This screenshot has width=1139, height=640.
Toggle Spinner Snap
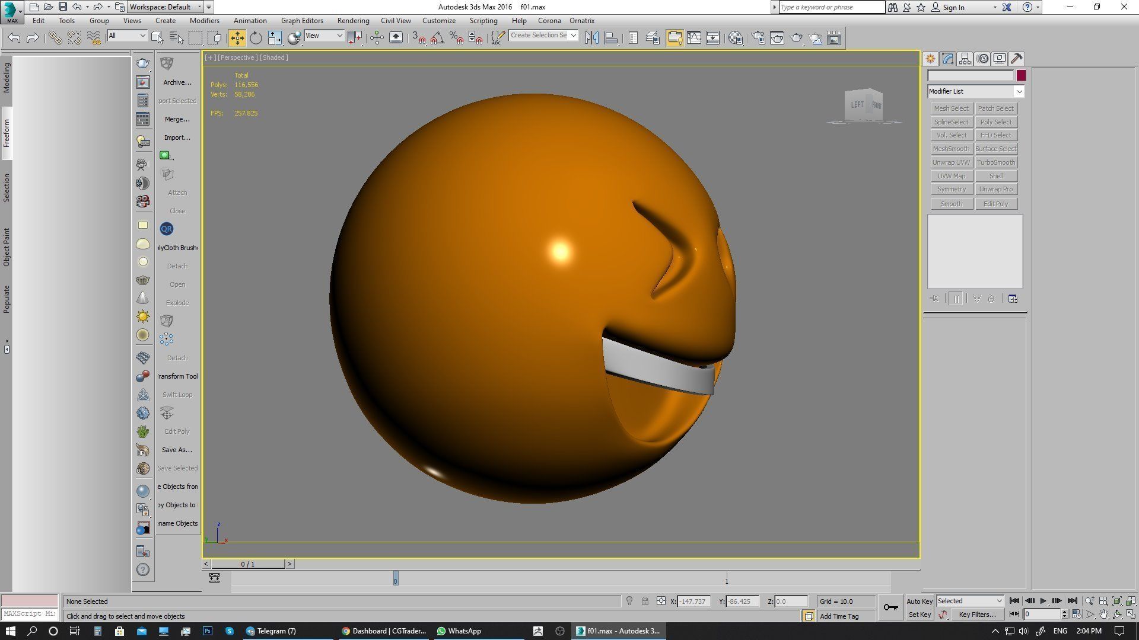(475, 38)
